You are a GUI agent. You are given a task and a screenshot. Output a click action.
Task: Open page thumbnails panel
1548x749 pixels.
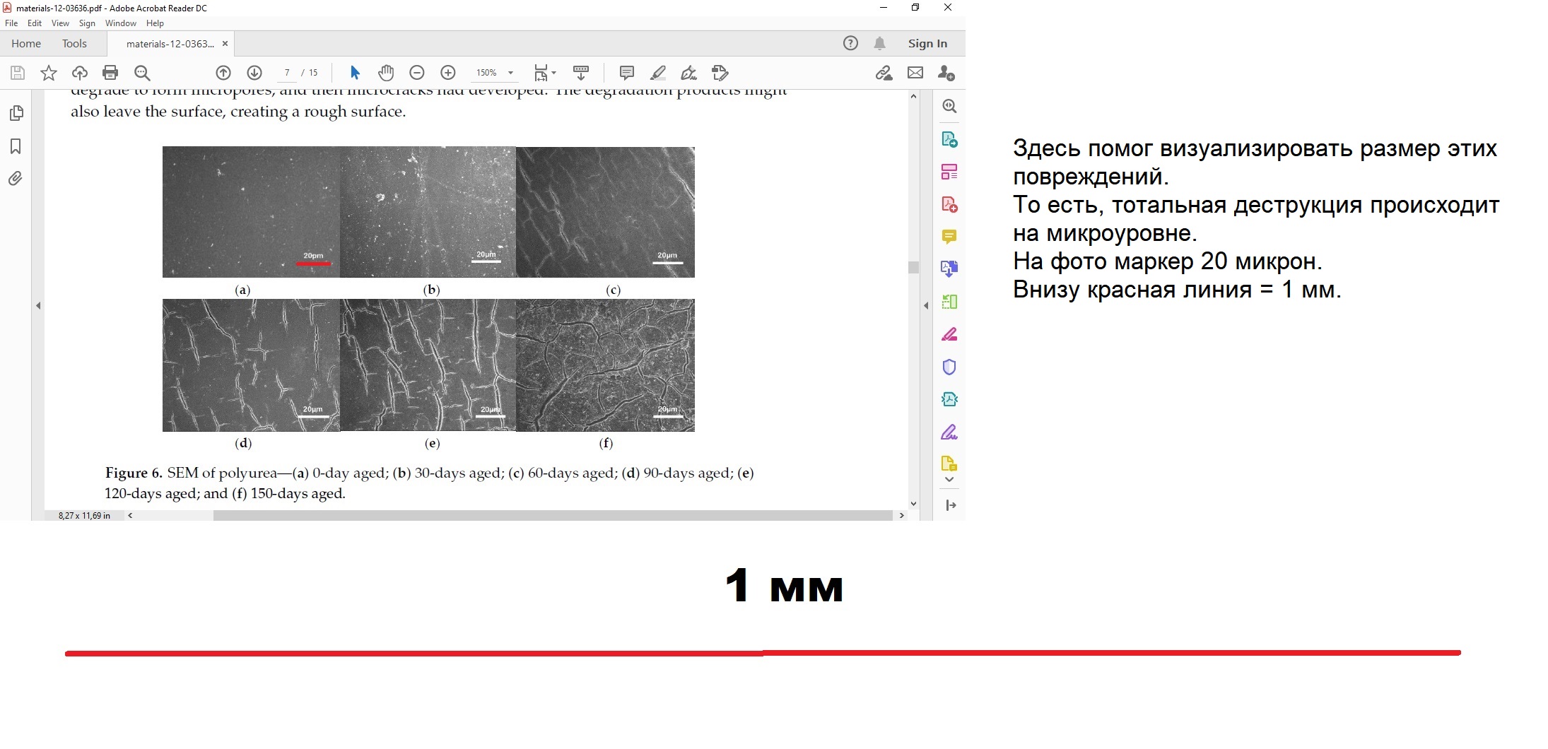tap(16, 113)
